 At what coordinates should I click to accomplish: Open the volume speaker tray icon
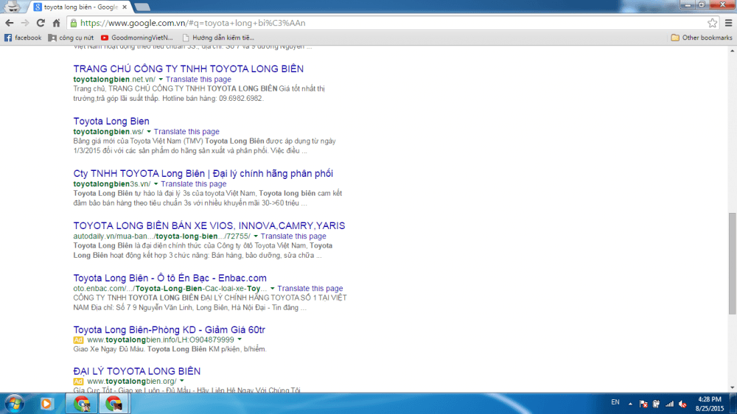pyautogui.click(x=682, y=404)
